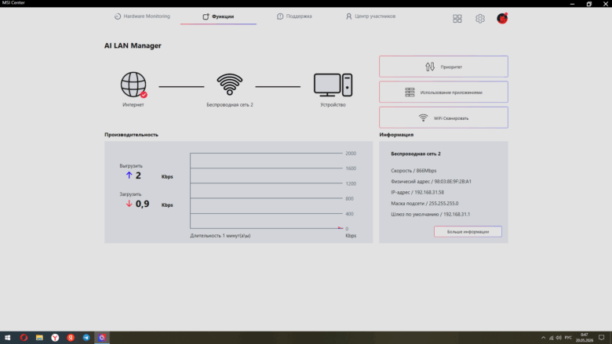Click the AI LAN Manager heading
The image size is (612, 344).
(x=133, y=45)
